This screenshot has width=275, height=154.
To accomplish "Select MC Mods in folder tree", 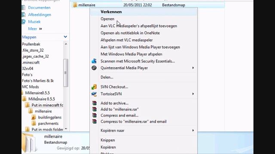I will [x=31, y=87].
